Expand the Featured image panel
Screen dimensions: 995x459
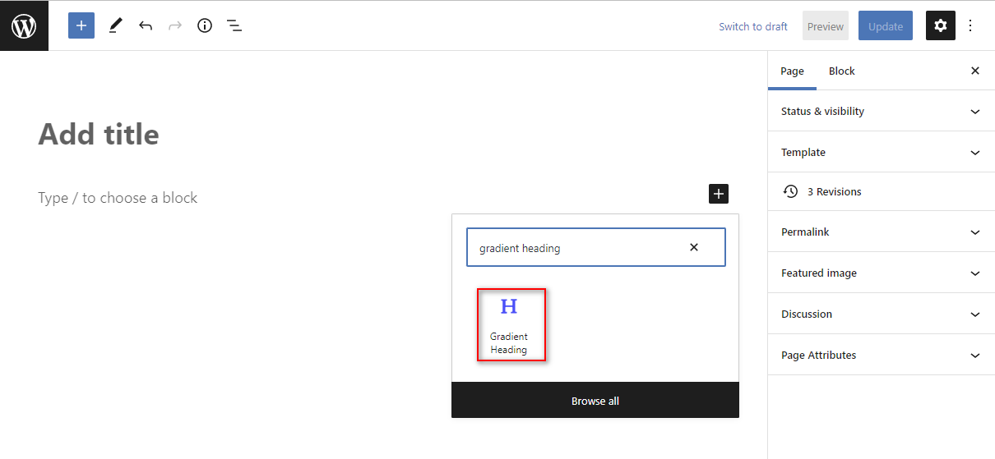(x=882, y=273)
